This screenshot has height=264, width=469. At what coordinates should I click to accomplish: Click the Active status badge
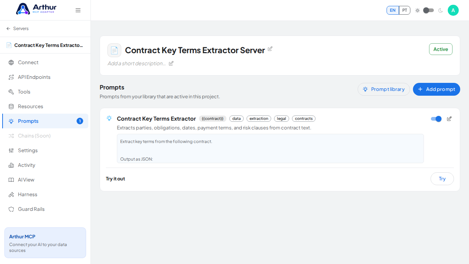click(x=441, y=49)
